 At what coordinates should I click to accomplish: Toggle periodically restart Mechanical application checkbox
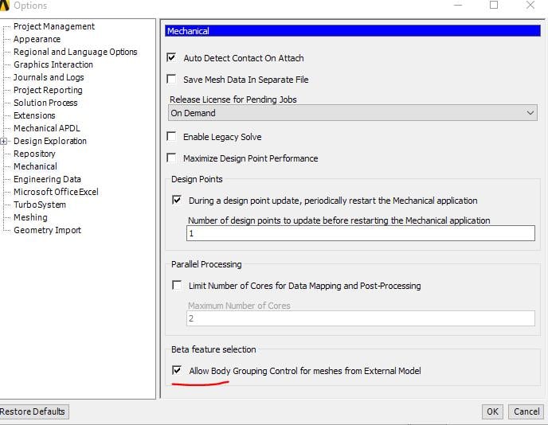[177, 200]
